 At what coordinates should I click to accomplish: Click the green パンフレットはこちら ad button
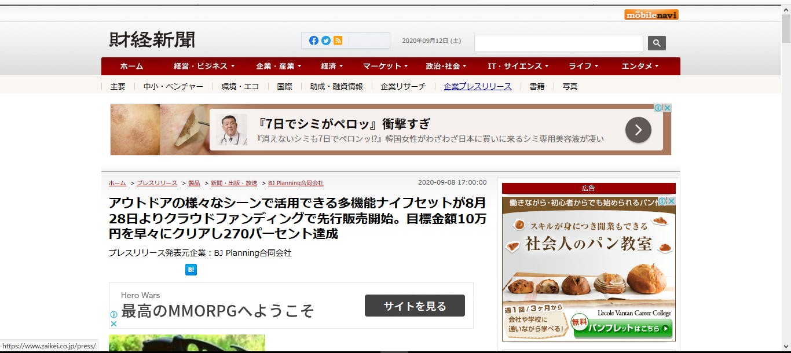[x=622, y=329]
